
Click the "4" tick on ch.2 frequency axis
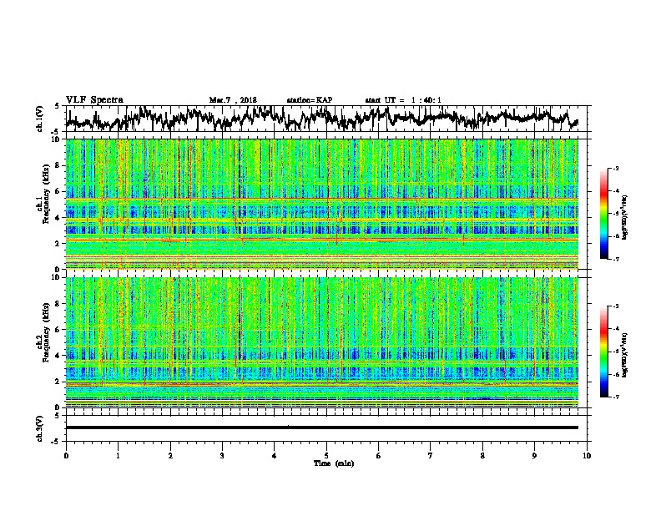click(58, 356)
